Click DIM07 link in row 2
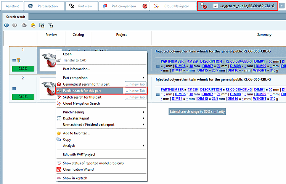The height and width of the screenshot is (184, 286). 207,94
